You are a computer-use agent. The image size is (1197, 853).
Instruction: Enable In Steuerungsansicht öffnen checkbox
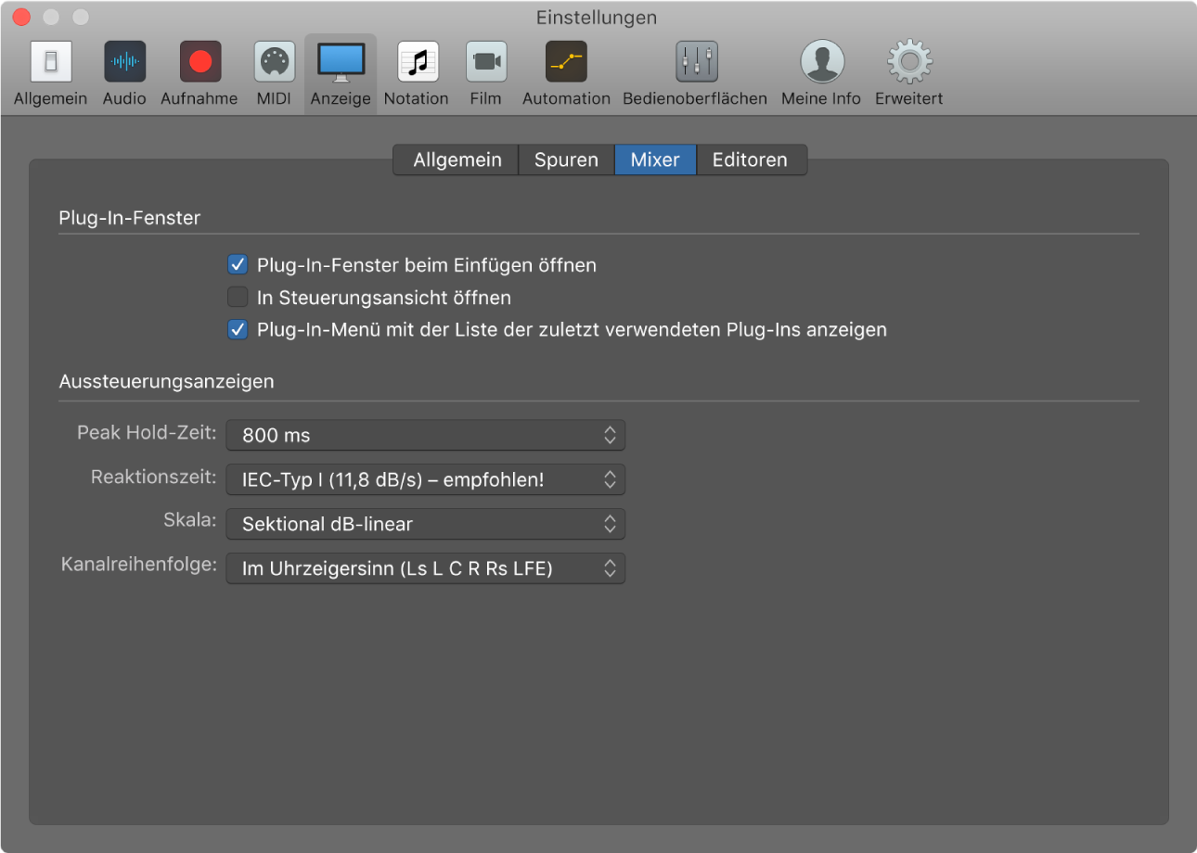pos(238,298)
